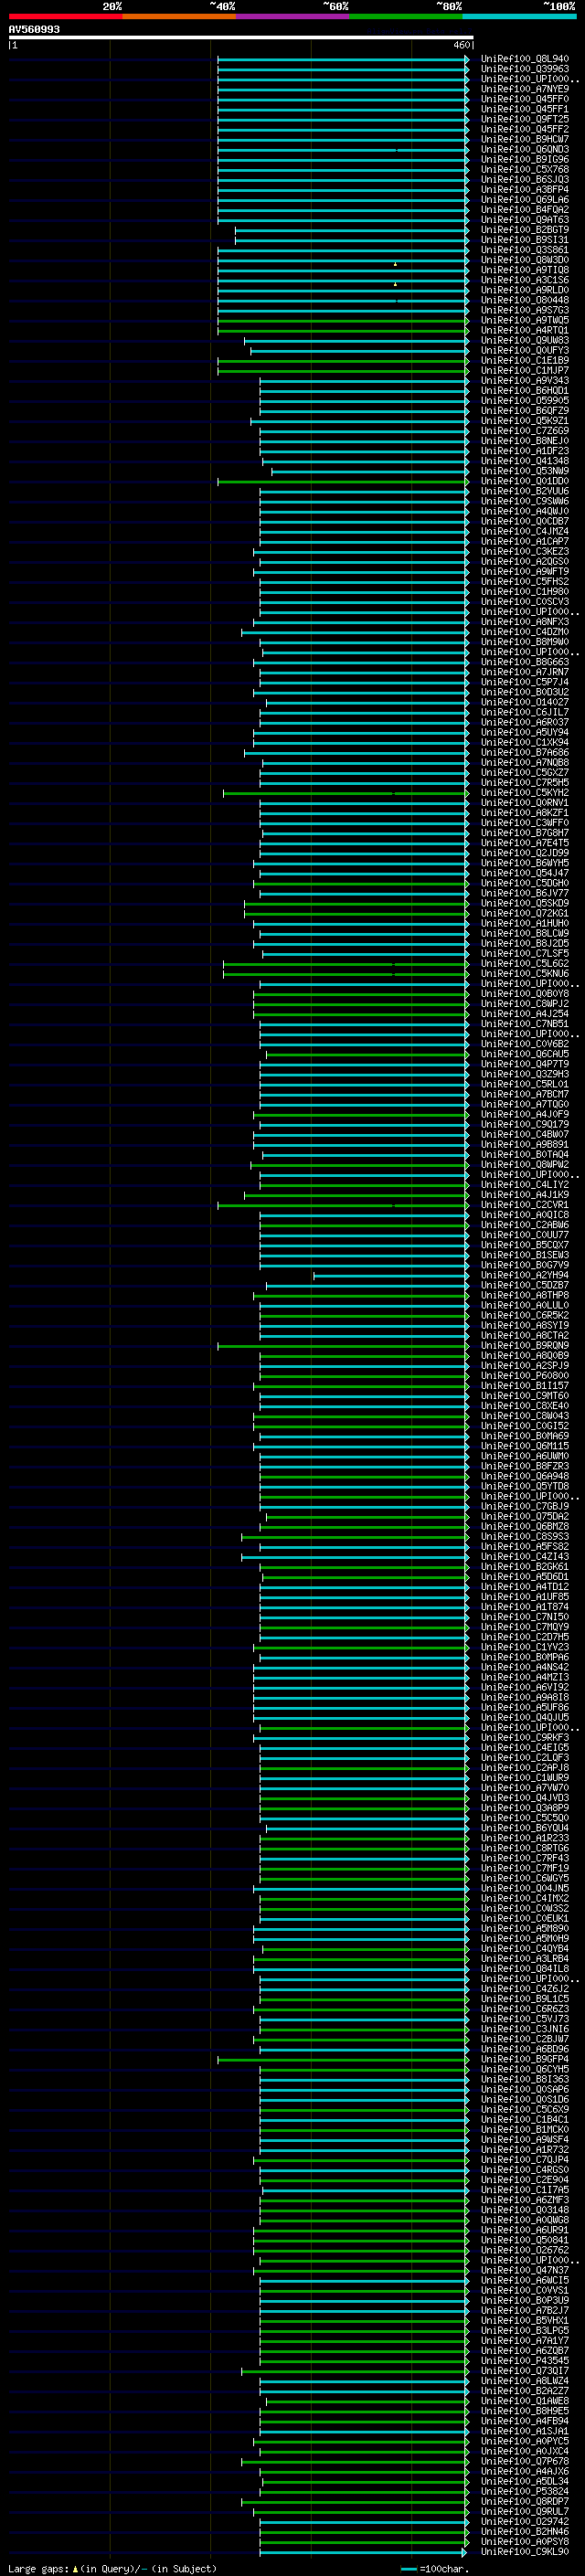Select the UniRef100_B1I157 hit label

click(x=524, y=1386)
